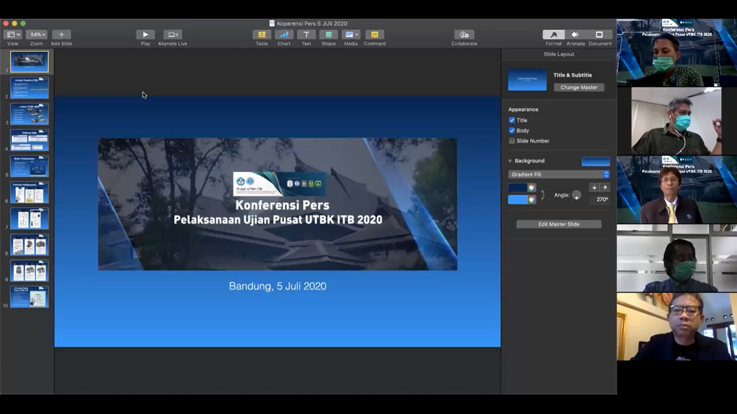
Task: Insert a Table using the toolbar icon
Action: (261, 34)
